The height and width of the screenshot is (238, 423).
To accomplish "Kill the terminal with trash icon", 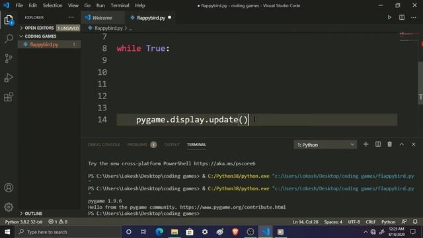I will [x=389, y=144].
